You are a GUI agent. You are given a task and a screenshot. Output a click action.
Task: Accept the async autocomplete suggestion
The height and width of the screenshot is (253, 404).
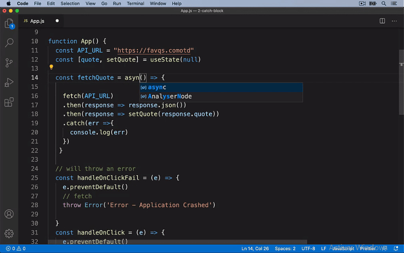[221, 87]
